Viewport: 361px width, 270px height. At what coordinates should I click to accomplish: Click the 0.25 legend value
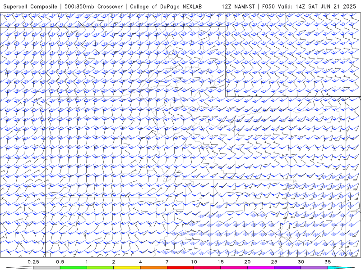point(33,262)
